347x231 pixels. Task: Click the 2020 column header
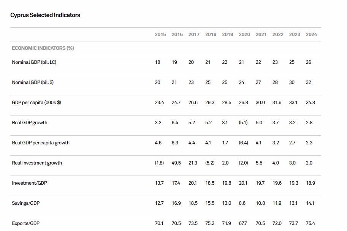pos(244,35)
